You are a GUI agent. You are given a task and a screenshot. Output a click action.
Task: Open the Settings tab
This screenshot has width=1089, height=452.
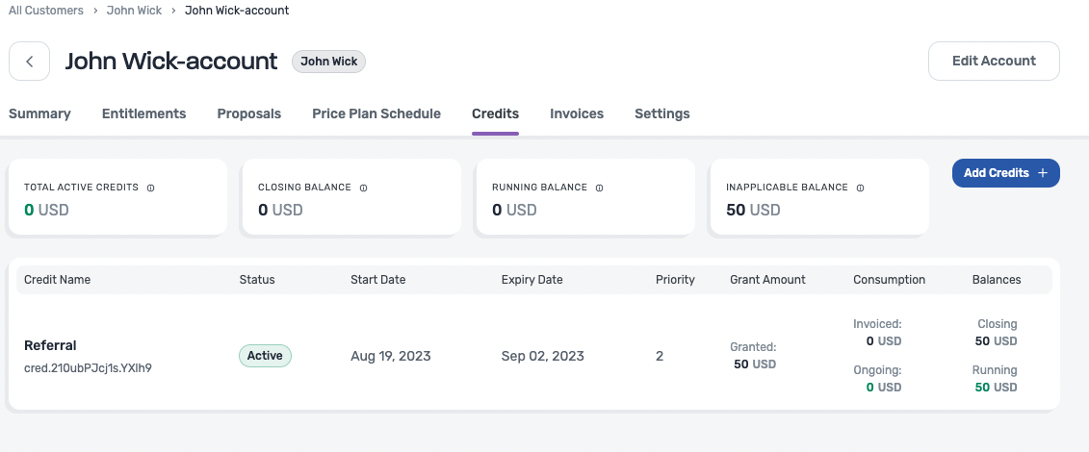[x=661, y=113]
